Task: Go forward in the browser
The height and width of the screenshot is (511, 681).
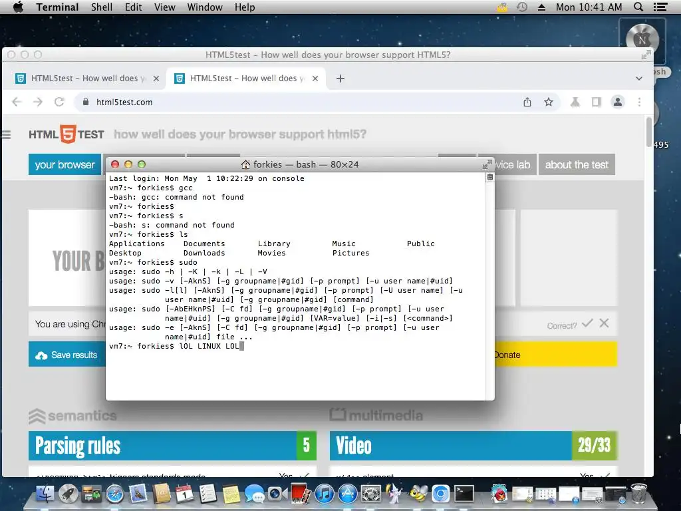Action: point(38,102)
